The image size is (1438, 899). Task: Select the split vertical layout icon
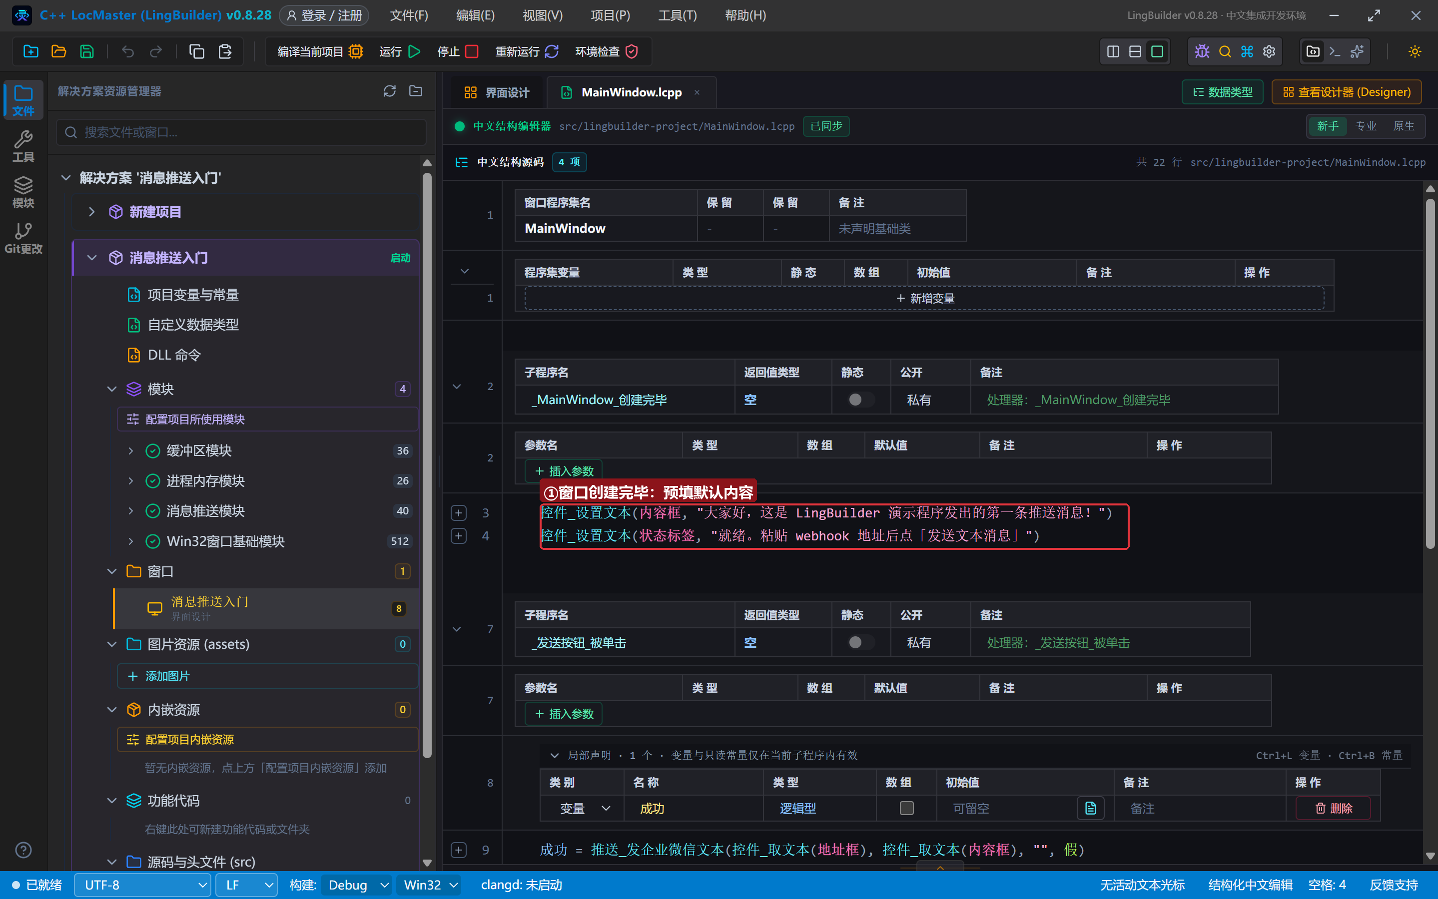click(x=1113, y=52)
